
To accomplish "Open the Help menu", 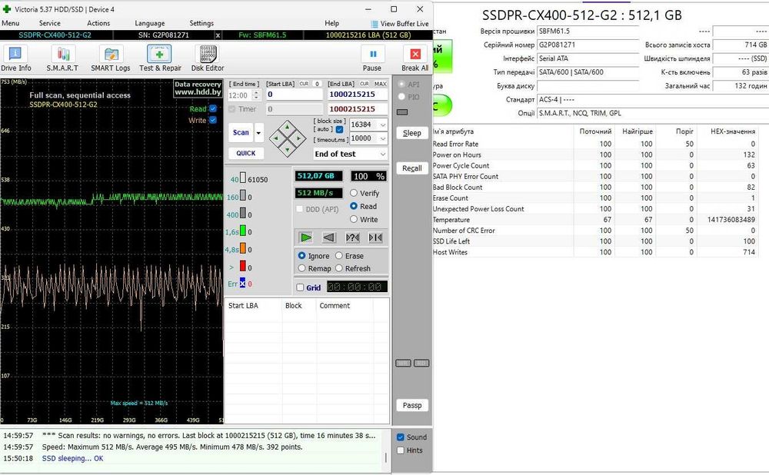I will coord(331,23).
